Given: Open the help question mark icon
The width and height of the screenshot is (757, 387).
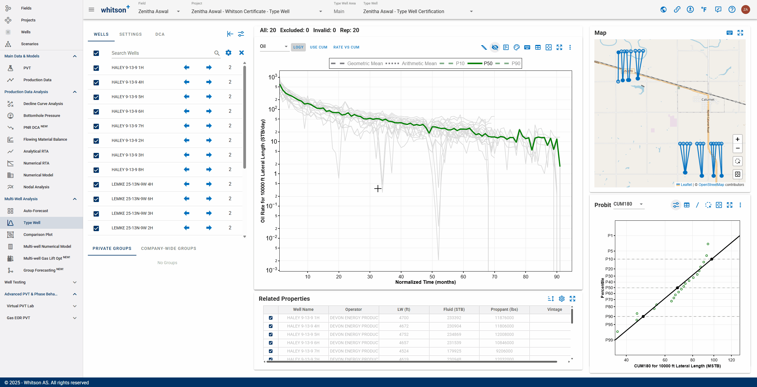Looking at the screenshot, I should pos(732,10).
